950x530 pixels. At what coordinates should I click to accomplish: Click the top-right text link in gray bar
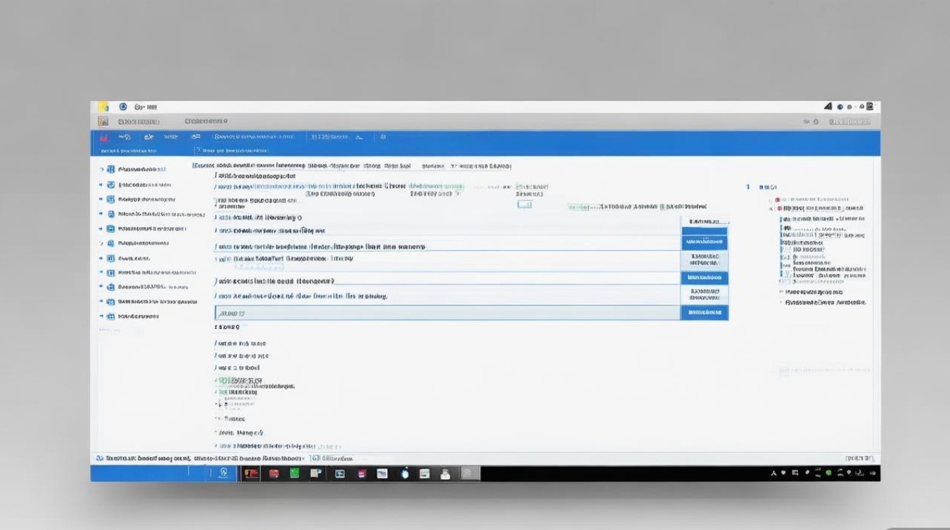click(849, 122)
